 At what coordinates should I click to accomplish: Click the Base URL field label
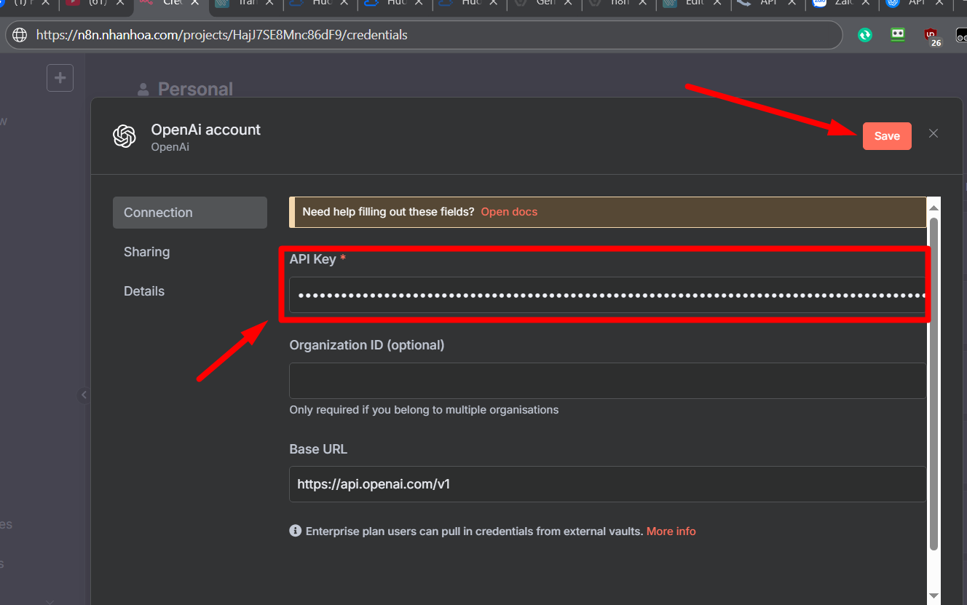(x=318, y=449)
